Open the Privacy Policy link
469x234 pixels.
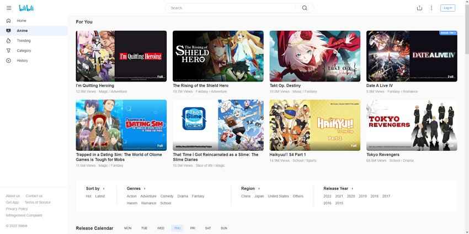click(17, 209)
